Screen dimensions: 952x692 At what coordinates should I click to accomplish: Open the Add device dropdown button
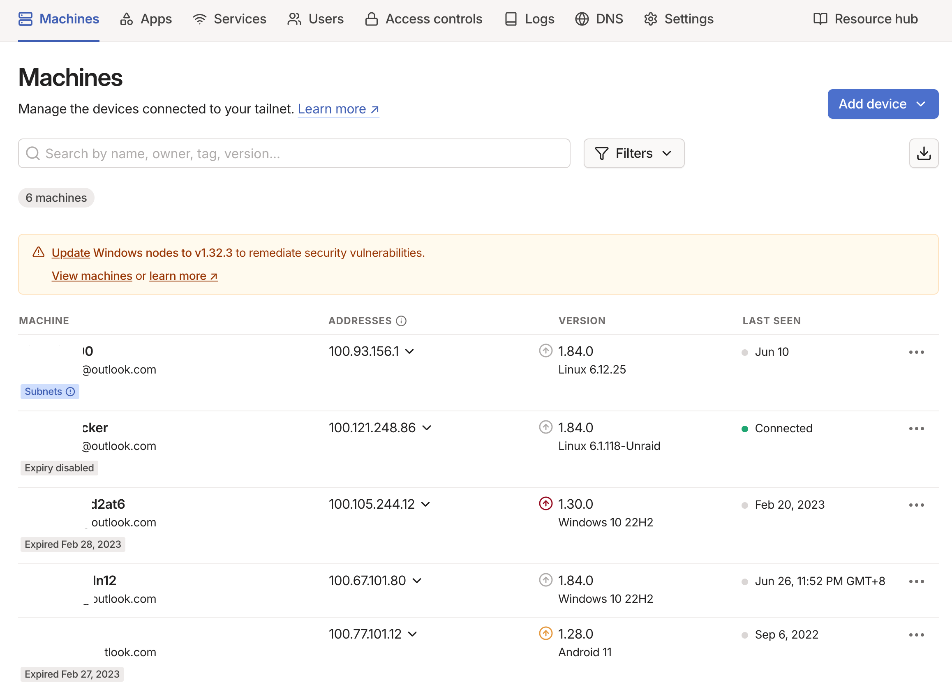click(882, 104)
